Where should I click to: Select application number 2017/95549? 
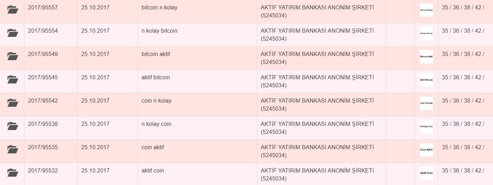point(43,54)
